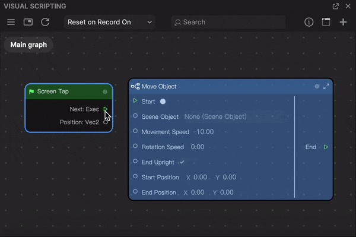Toggle the Start circle button

coord(163,102)
